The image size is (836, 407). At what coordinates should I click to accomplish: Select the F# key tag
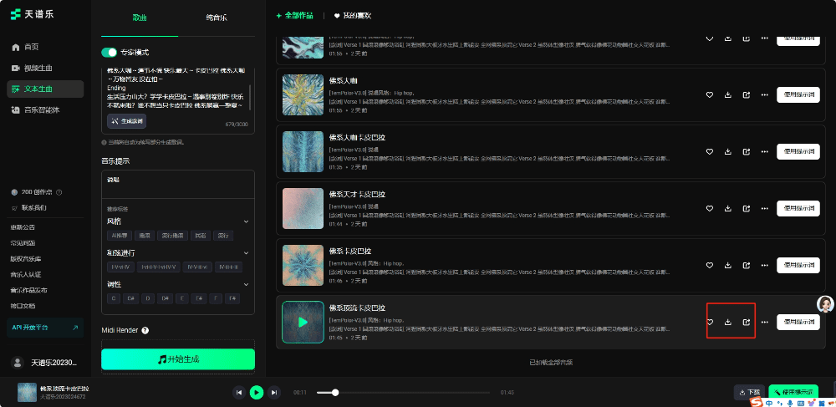pos(199,298)
